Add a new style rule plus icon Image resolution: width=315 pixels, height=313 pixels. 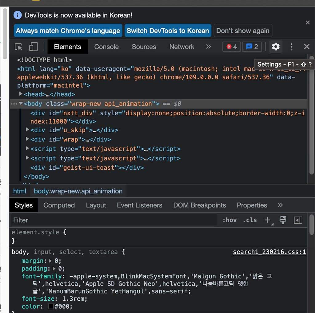[x=268, y=220]
